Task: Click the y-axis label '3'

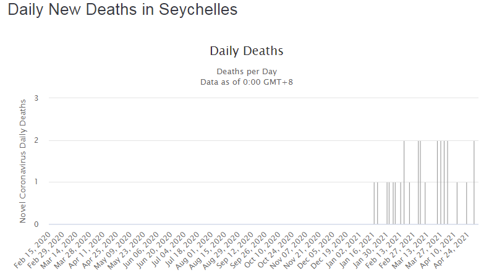Action: click(x=36, y=98)
